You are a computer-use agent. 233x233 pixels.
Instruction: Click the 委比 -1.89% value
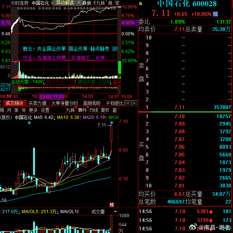coord(177,22)
